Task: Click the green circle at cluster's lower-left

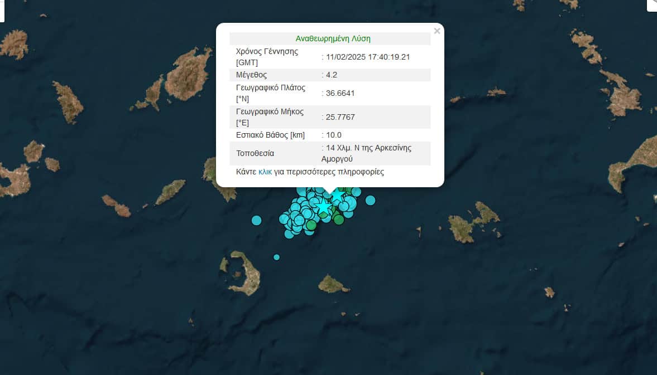Action: pos(311,226)
